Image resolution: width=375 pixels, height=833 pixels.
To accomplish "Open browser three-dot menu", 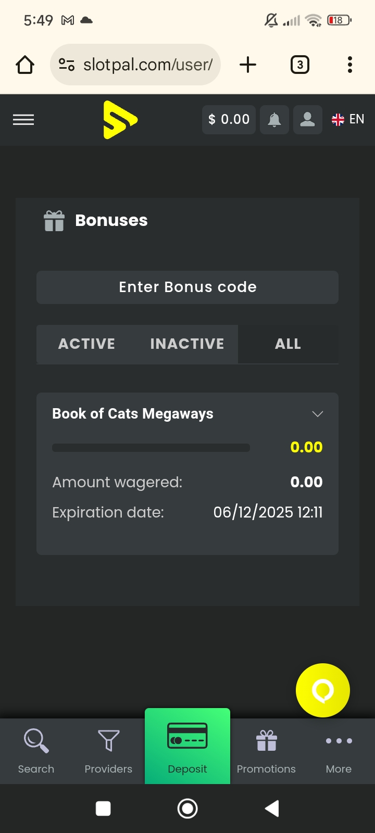I will tap(350, 65).
